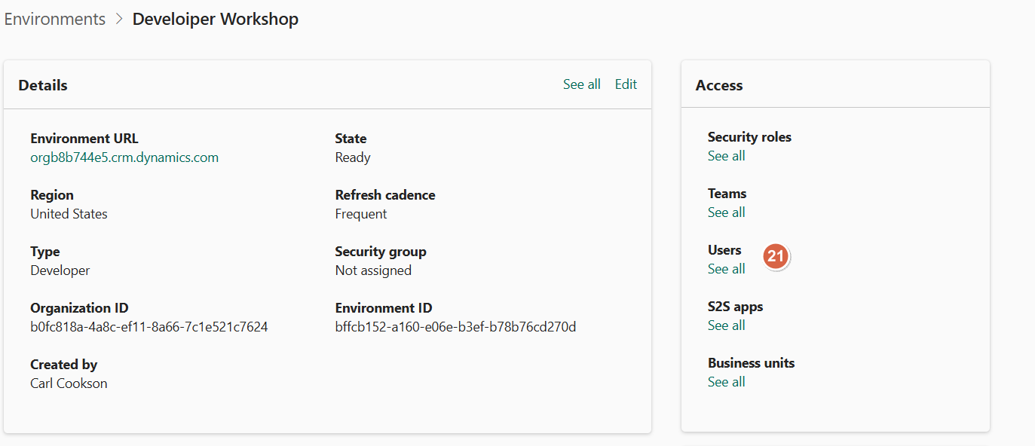Screen dimensions: 1035x446
Task: Click the Access panel heading
Action: coord(718,85)
